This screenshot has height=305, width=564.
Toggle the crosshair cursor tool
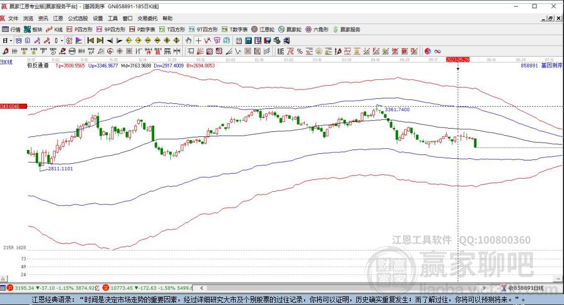pyautogui.click(x=198, y=41)
